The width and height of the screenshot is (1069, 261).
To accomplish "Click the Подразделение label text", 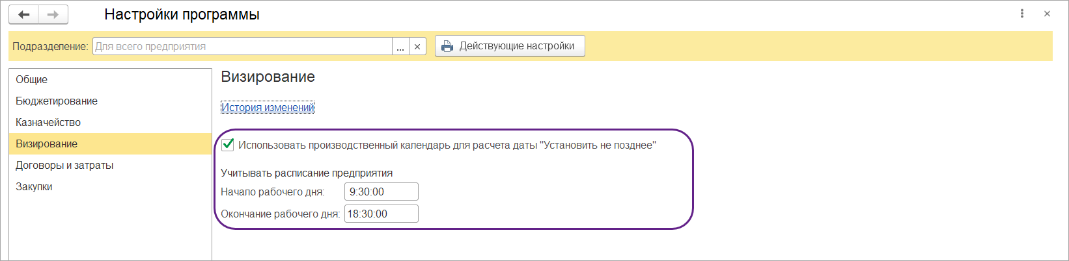I will click(50, 47).
